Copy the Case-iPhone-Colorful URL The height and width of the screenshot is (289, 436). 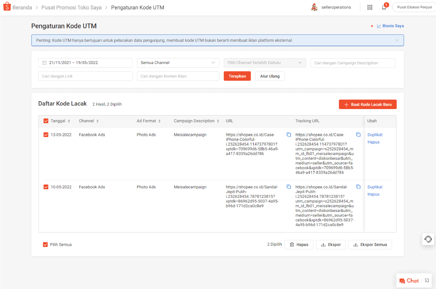pyautogui.click(x=289, y=135)
